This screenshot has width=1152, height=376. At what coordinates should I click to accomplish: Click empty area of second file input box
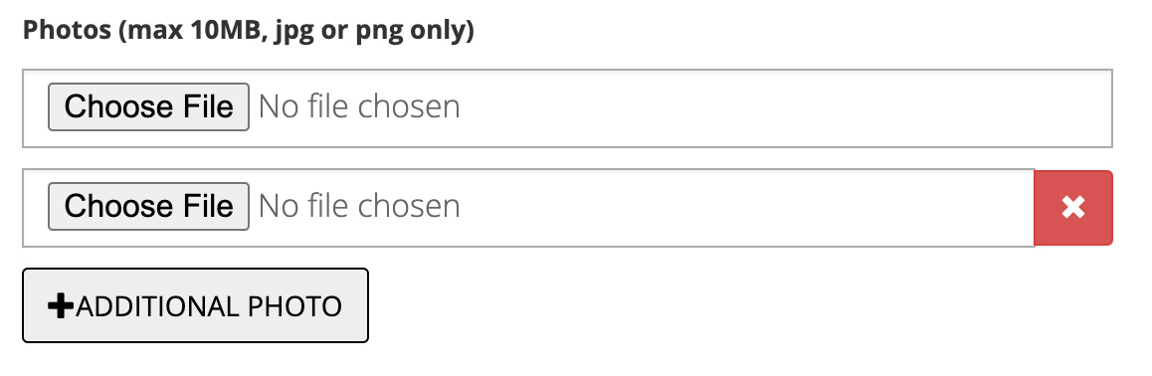pyautogui.click(x=746, y=208)
